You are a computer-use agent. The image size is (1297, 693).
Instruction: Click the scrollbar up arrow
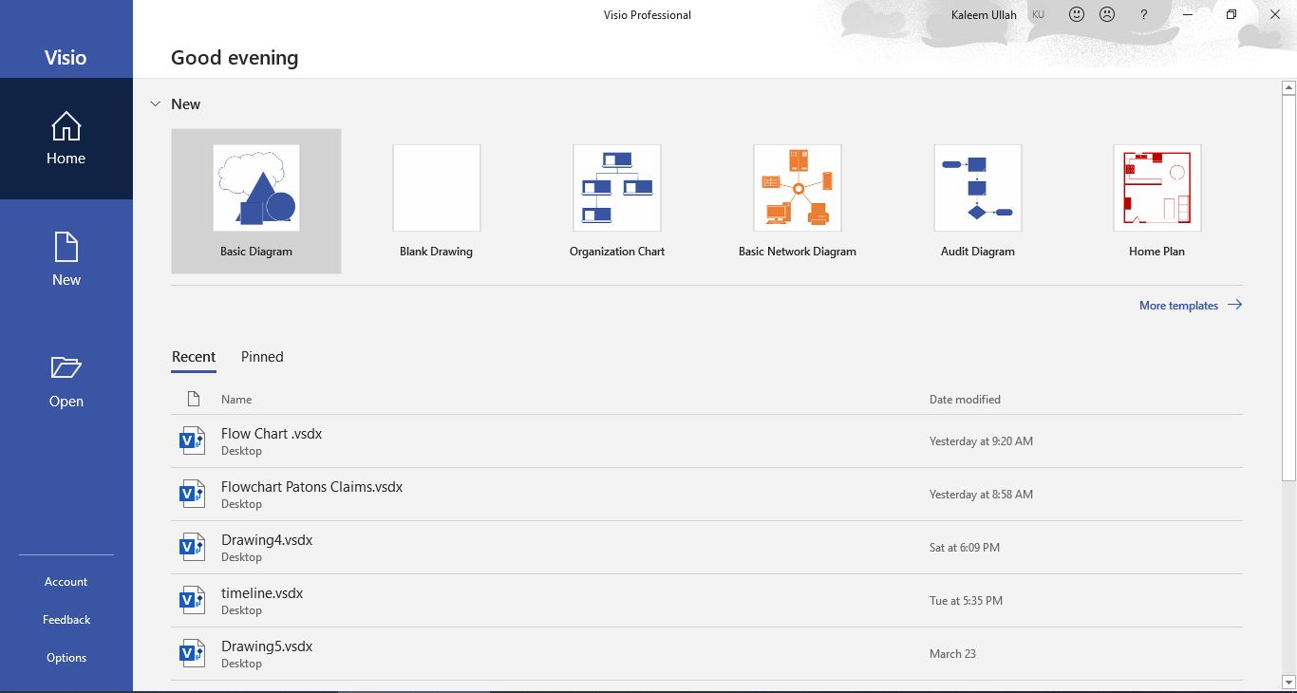tap(1288, 86)
